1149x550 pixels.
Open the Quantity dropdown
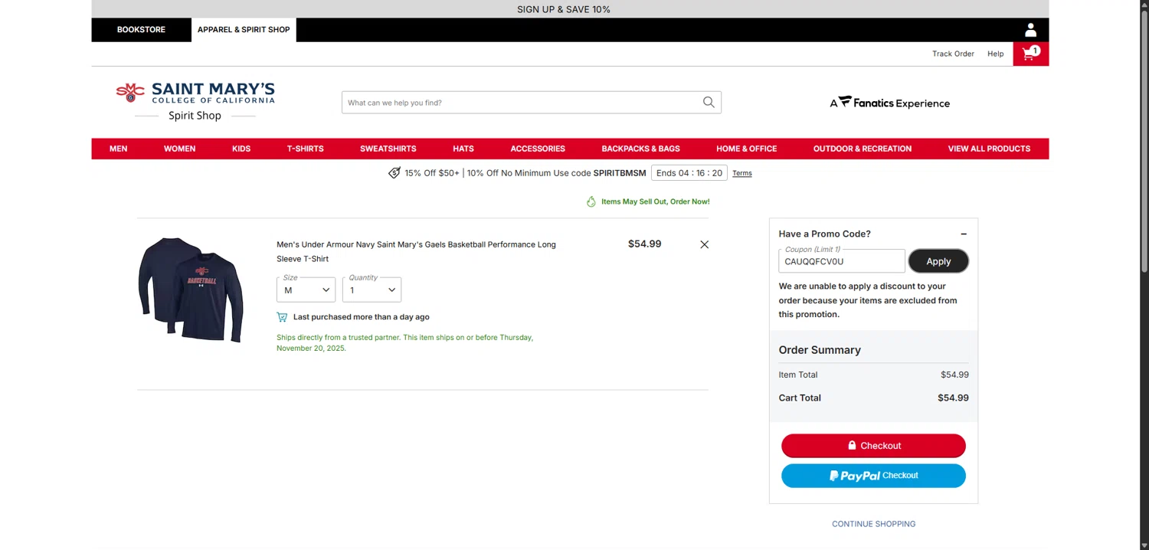coord(372,290)
